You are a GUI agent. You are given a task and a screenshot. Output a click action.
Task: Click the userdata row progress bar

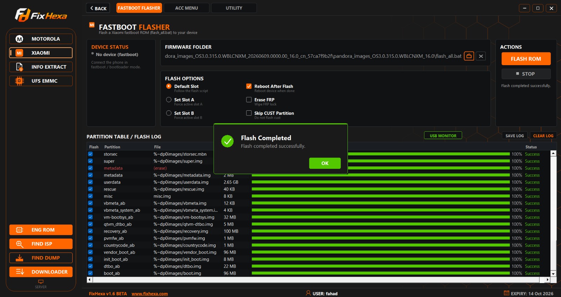(381, 182)
